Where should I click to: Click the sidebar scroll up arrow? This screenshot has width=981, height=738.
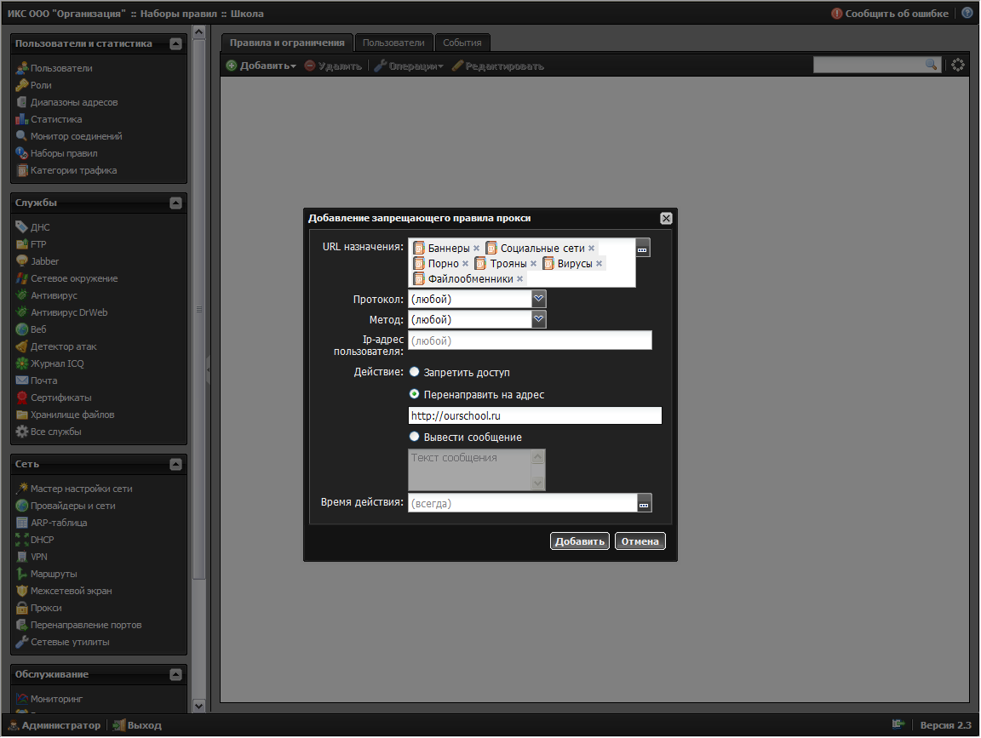pyautogui.click(x=199, y=31)
